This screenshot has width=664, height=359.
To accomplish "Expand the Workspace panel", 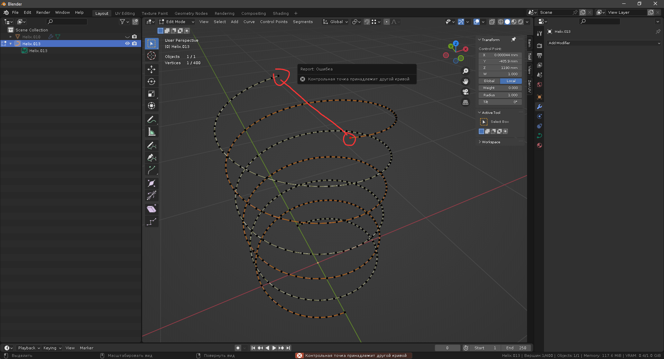I will point(491,142).
